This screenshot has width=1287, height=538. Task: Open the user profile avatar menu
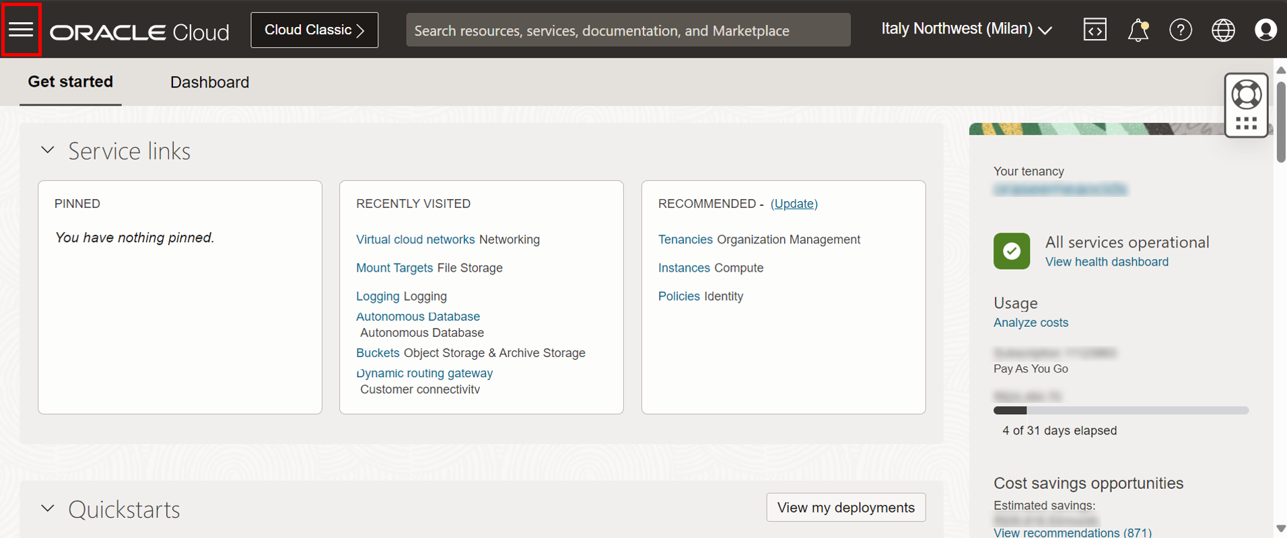click(1265, 30)
